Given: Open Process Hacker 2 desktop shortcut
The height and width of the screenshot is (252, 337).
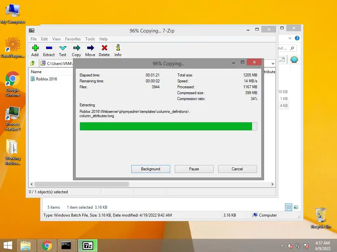Looking at the screenshot, I should pos(13,118).
